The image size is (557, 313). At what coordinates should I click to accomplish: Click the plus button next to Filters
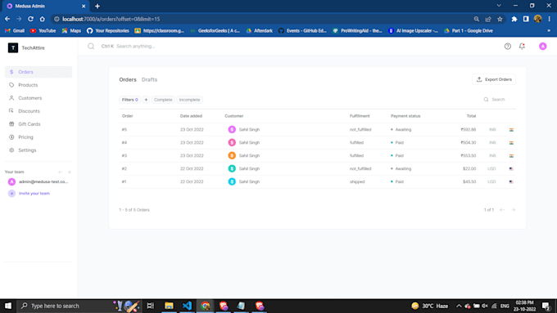[x=146, y=100]
